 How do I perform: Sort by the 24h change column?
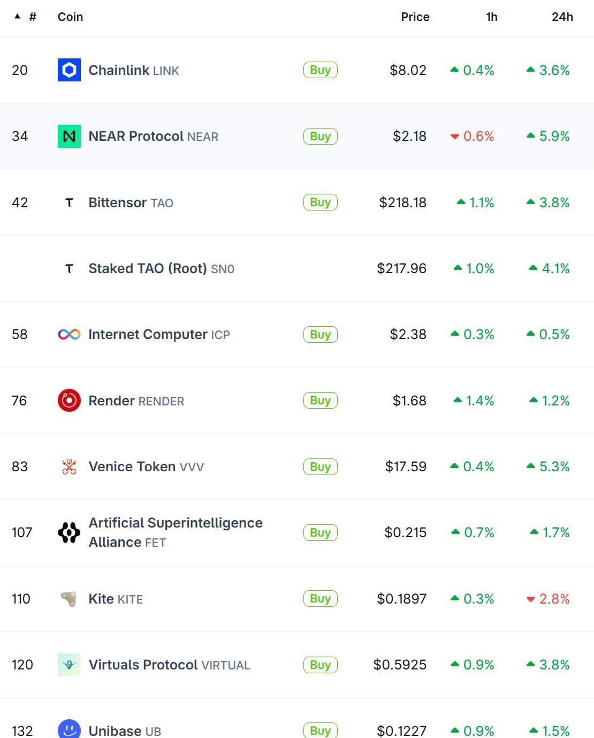pyautogui.click(x=562, y=17)
